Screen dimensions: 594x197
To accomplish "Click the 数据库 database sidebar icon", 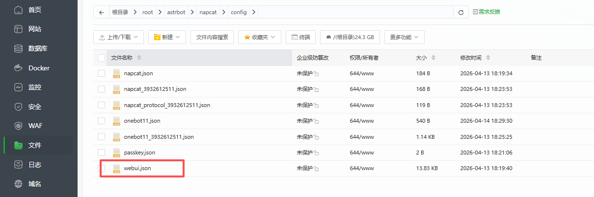I will [x=19, y=48].
